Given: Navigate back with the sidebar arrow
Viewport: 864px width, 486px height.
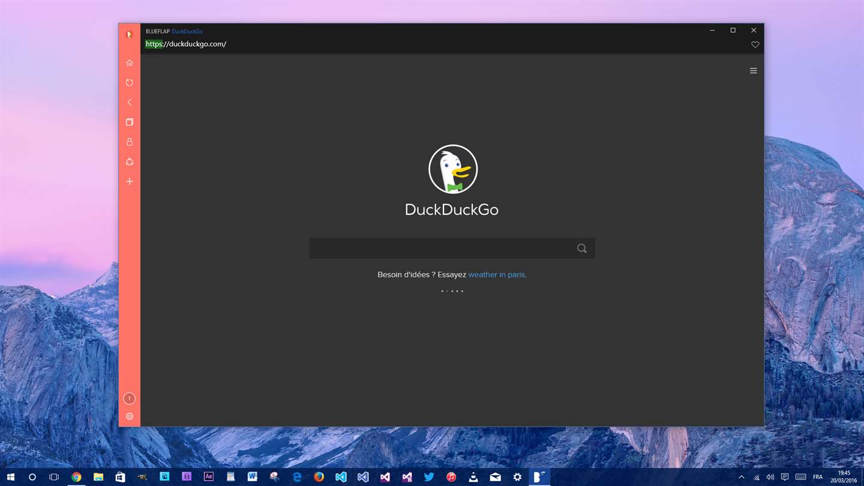Looking at the screenshot, I should pyautogui.click(x=129, y=103).
